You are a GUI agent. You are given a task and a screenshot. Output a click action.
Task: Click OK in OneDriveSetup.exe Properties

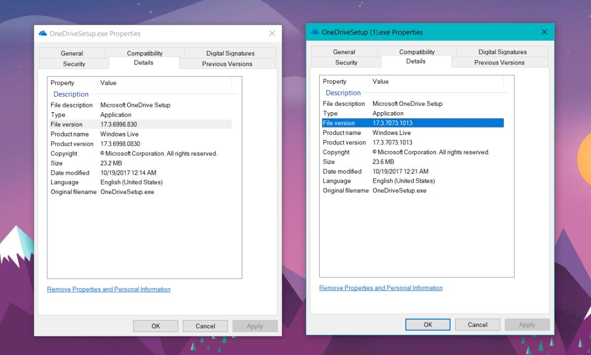pyautogui.click(x=156, y=326)
